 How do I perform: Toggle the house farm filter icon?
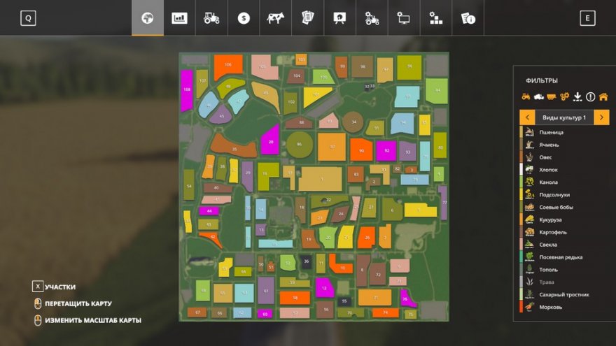(x=603, y=97)
